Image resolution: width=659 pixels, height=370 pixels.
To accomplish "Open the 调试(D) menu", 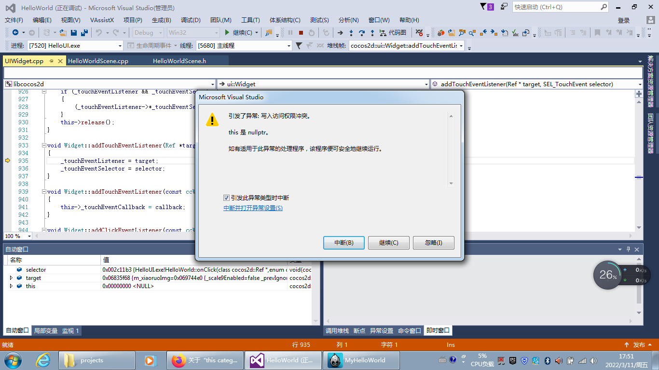I will pyautogui.click(x=191, y=20).
